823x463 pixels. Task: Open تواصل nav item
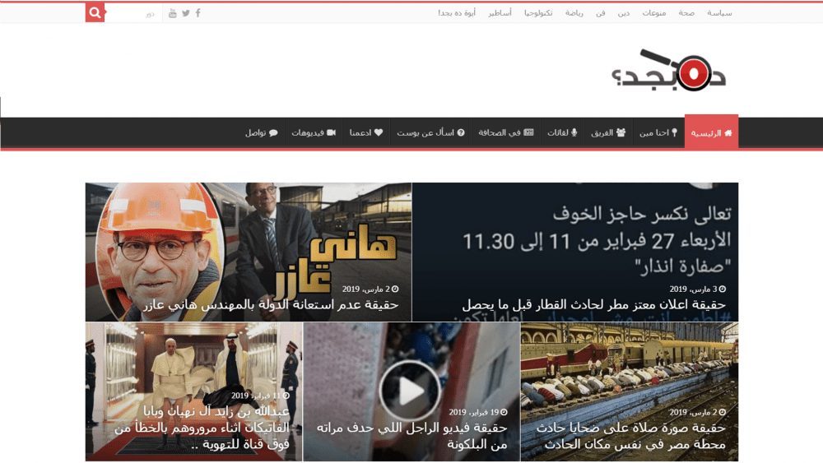(262, 132)
